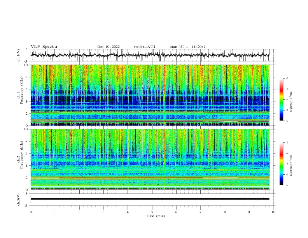Click the 'station=ATH' label

pyautogui.click(x=144, y=47)
